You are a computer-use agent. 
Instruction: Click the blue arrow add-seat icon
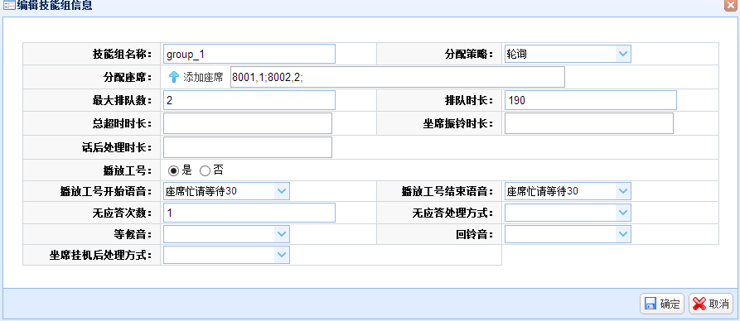coord(174,77)
